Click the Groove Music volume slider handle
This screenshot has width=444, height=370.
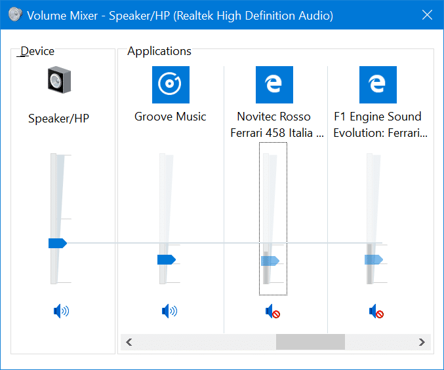(x=167, y=259)
